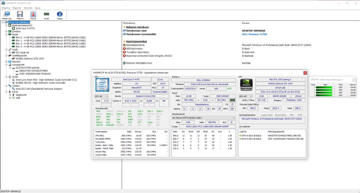Close the system summary window
The width and height of the screenshot is (360, 193).
(305, 73)
